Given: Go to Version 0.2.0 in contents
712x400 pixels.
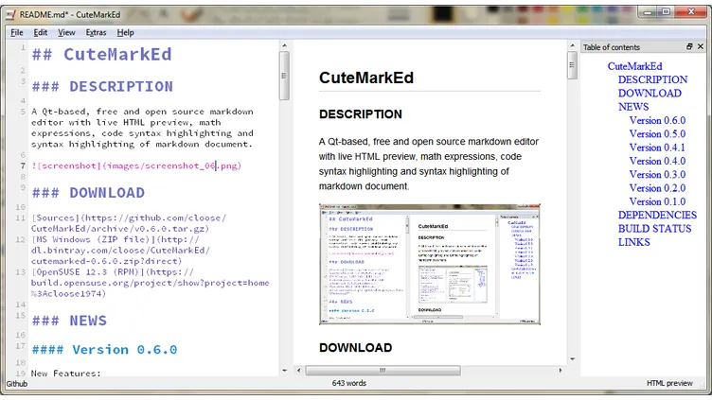Looking at the screenshot, I should (657, 188).
